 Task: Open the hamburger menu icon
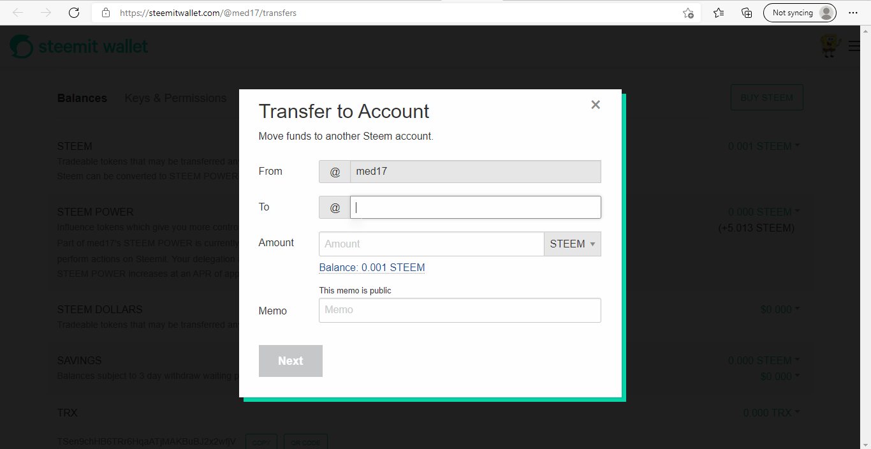[854, 46]
